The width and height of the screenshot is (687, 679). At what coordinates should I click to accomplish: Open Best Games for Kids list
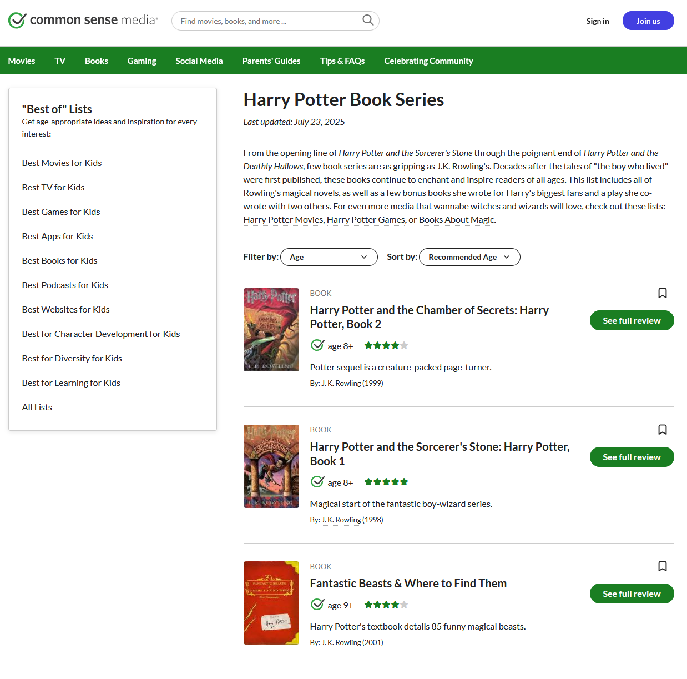pyautogui.click(x=61, y=212)
